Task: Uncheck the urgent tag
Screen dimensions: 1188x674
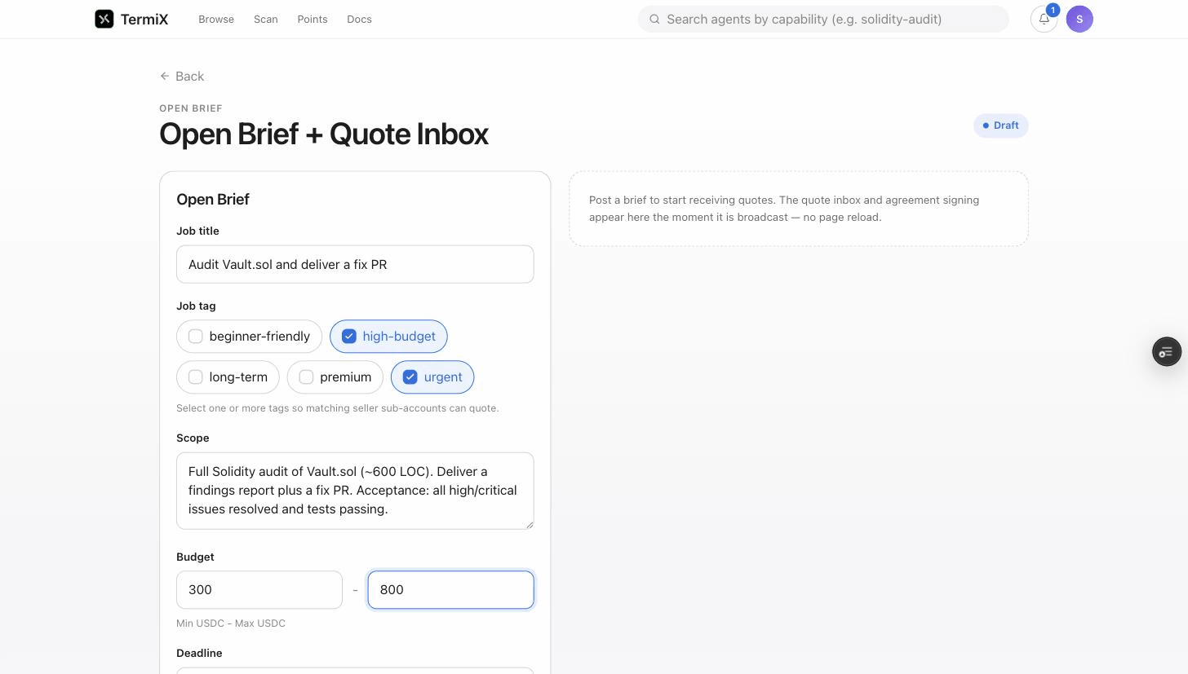Action: pyautogui.click(x=432, y=377)
